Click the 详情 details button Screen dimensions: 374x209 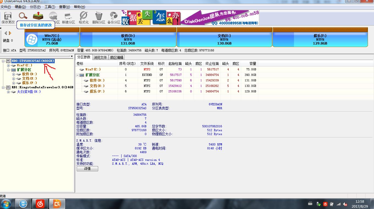(x=87, y=169)
